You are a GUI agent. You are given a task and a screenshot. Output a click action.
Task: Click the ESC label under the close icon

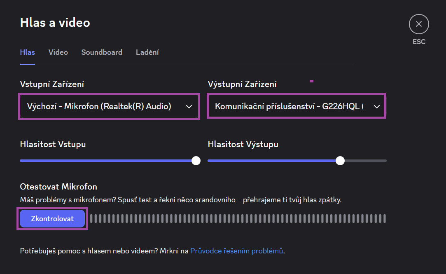[419, 42]
